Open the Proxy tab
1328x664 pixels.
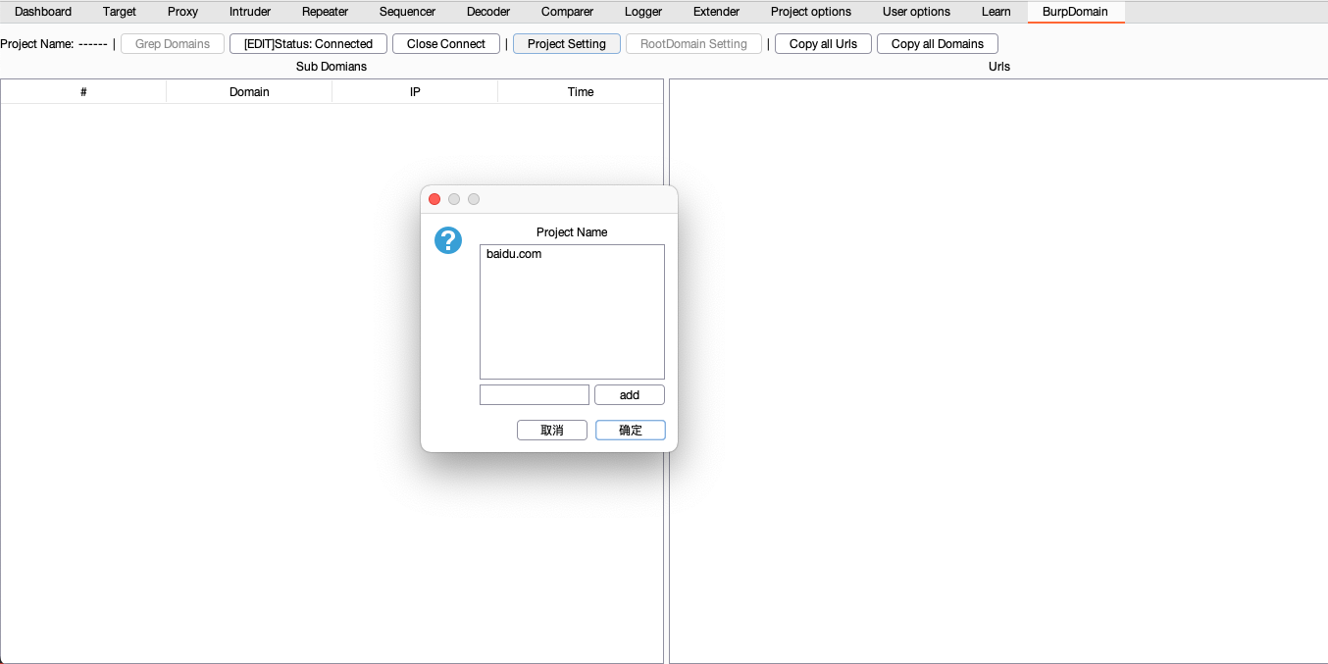tap(182, 12)
